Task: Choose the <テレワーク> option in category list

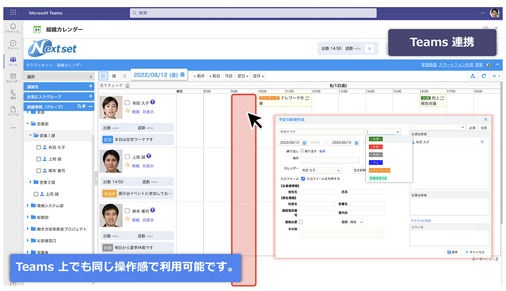Action: pyautogui.click(x=379, y=170)
